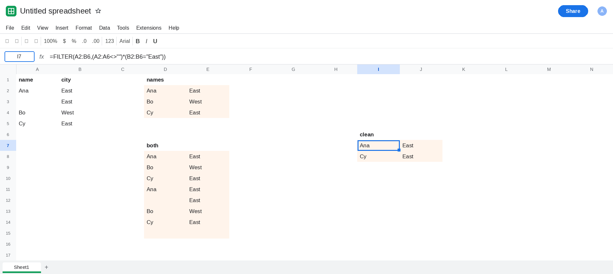The height and width of the screenshot is (274, 613).
Task: Star the Untitled spreadsheet document
Action: (x=98, y=11)
